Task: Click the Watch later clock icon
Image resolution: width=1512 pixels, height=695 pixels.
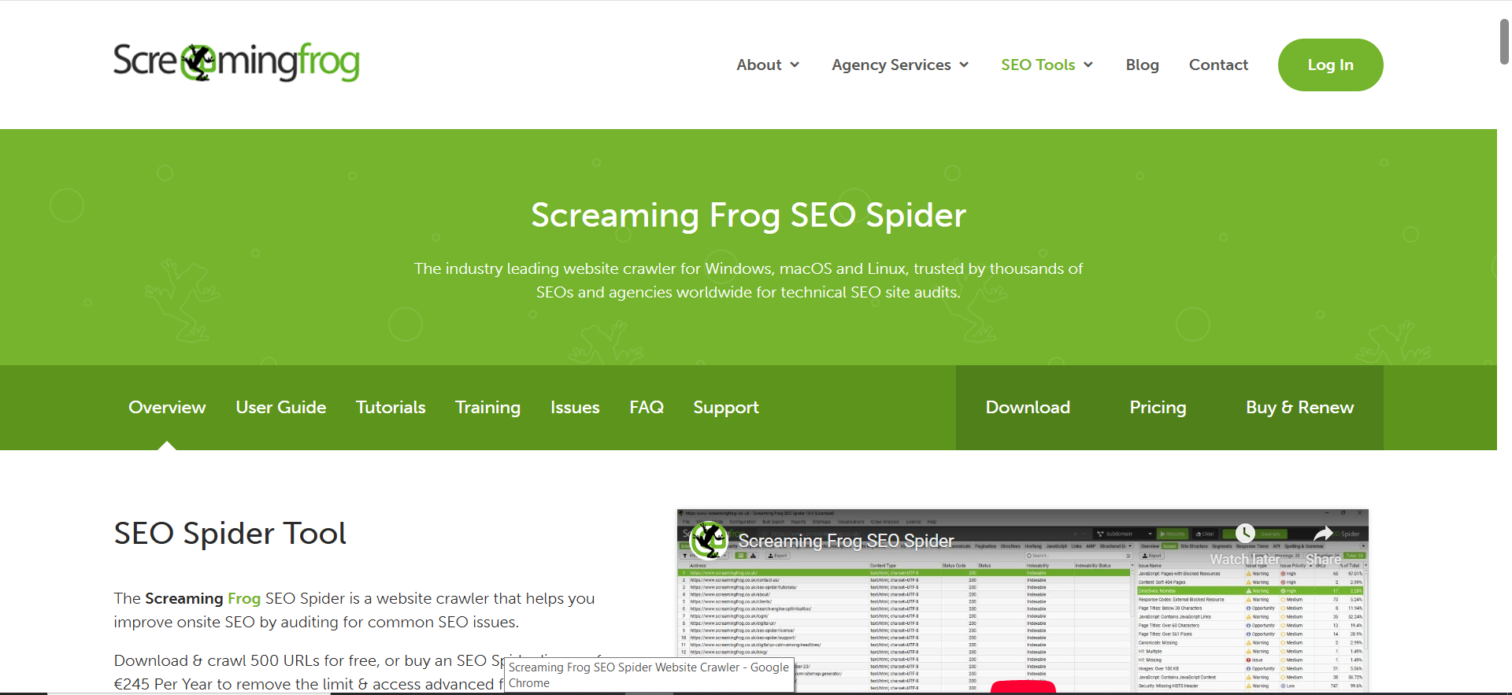Action: point(1245,534)
